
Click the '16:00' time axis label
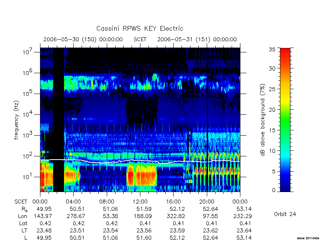(174, 202)
